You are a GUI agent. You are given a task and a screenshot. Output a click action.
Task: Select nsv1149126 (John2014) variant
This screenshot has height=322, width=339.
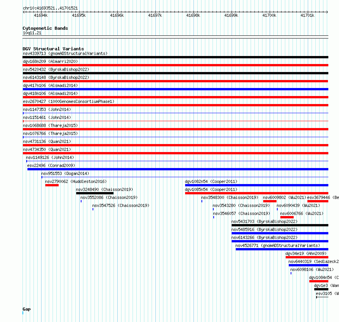point(50,157)
